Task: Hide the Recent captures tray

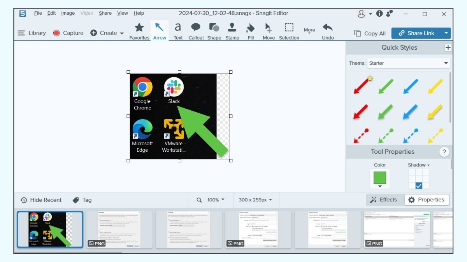Action: [x=41, y=200]
